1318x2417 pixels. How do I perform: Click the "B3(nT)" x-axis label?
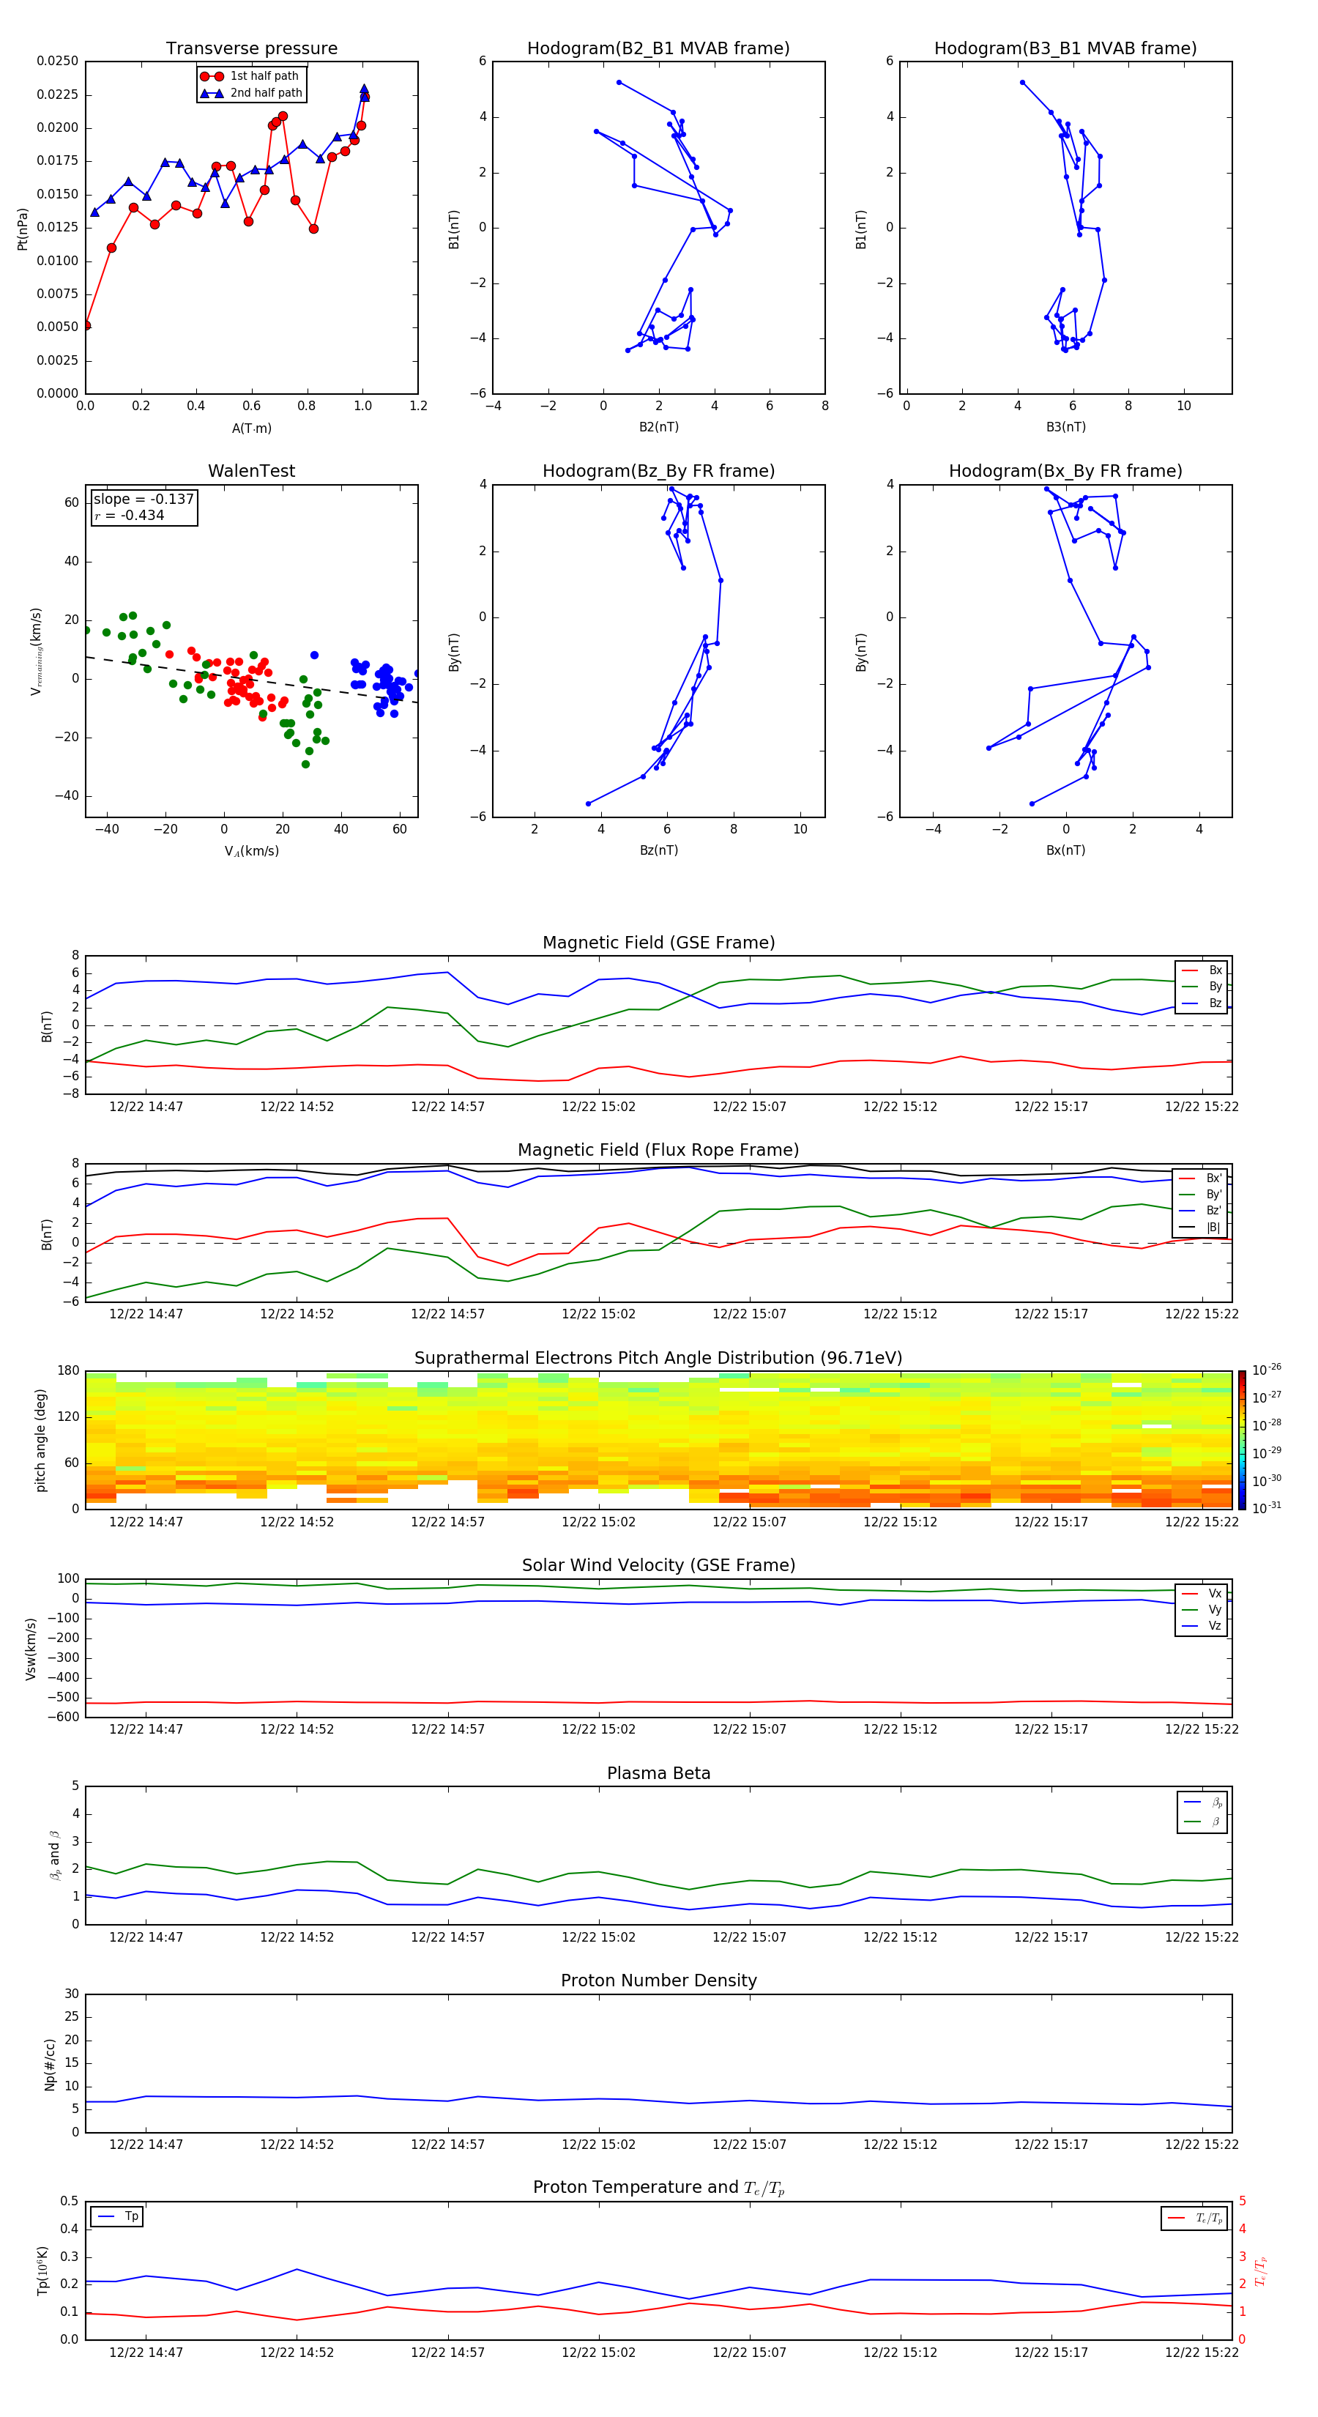[1065, 427]
